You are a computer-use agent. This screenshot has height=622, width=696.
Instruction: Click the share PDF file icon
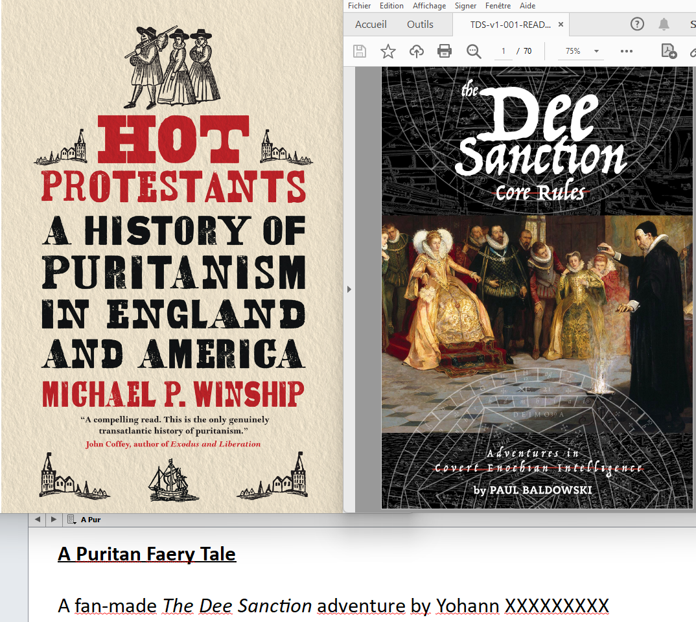(x=668, y=51)
